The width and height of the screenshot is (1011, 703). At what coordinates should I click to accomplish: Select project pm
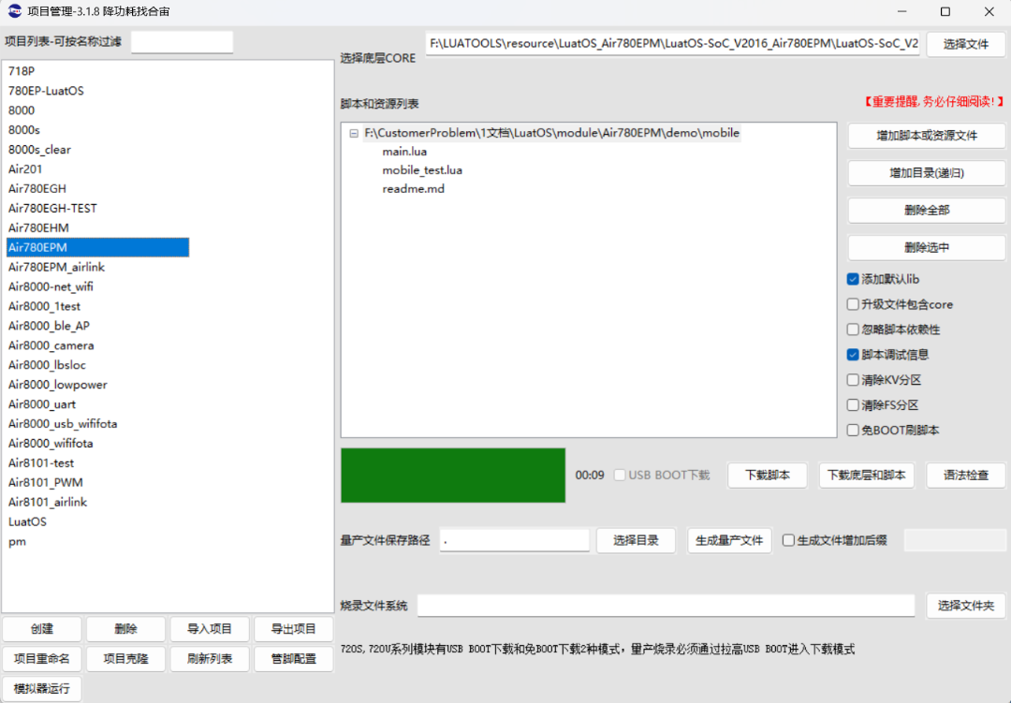pyautogui.click(x=17, y=541)
